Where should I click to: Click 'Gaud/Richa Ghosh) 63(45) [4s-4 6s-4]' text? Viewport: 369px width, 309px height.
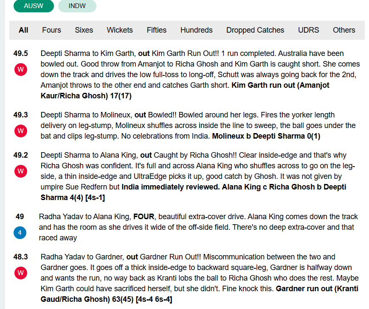coord(107,299)
